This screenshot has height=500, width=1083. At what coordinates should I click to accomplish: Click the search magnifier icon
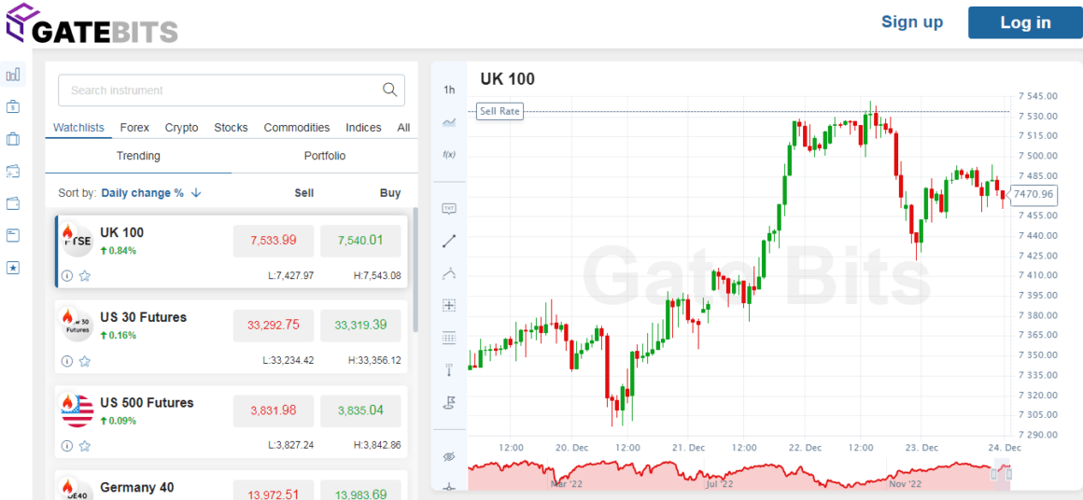coord(390,90)
